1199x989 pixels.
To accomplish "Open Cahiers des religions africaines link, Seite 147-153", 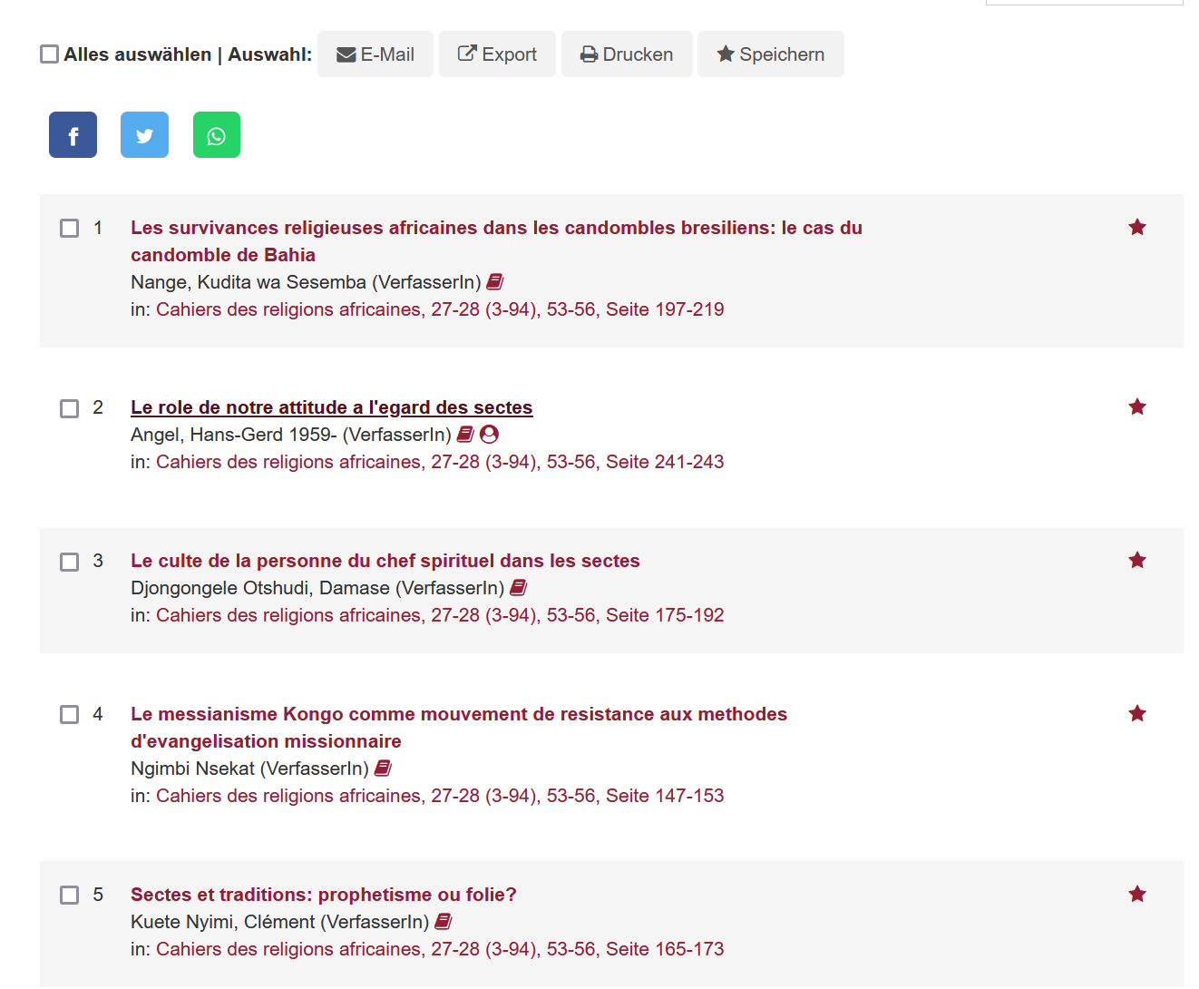I will pos(440,796).
